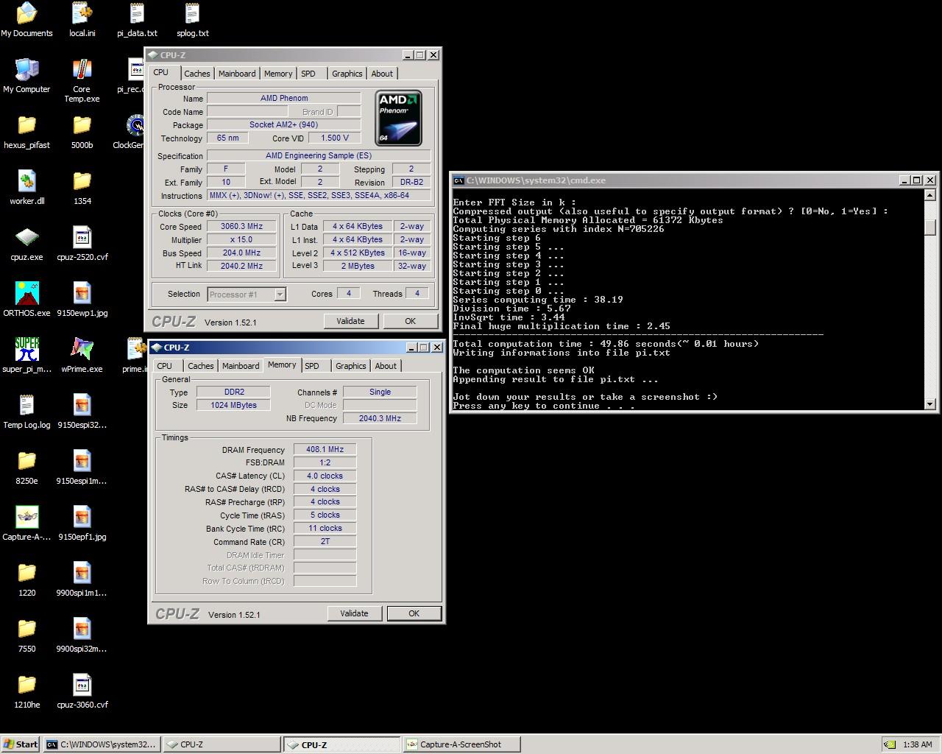Open Temp Log.log file
The image size is (942, 754).
point(26,411)
